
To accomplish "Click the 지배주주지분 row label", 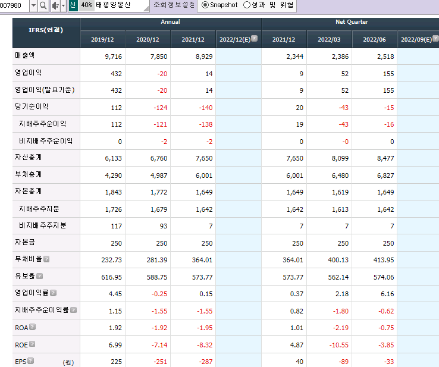I will [x=39, y=209].
